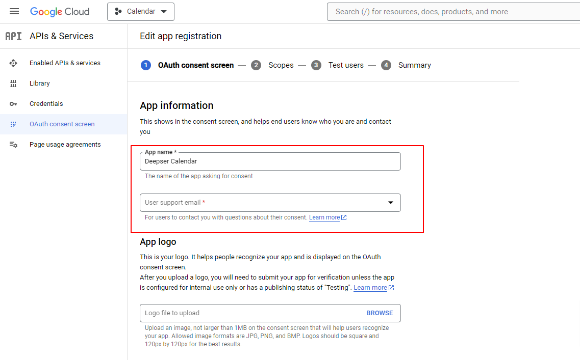Expand the User support email dropdown

[270, 203]
